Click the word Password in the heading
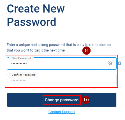 click(x=31, y=22)
